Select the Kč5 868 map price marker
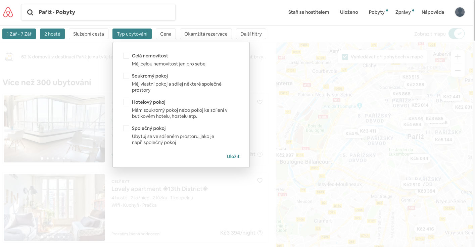475x247 pixels. [x=401, y=94]
